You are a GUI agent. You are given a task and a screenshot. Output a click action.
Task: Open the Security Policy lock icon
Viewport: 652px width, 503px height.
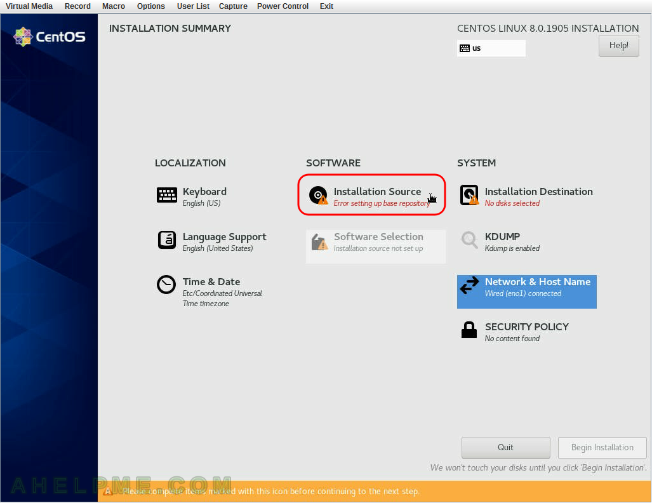click(x=469, y=330)
